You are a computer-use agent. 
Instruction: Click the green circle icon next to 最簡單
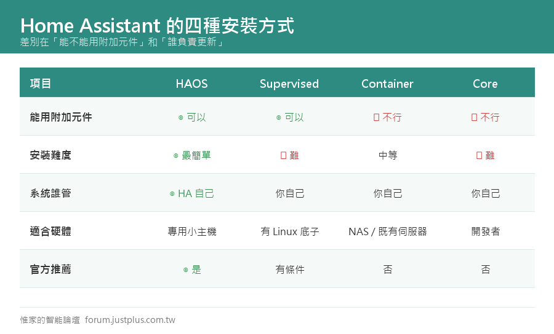(175, 156)
